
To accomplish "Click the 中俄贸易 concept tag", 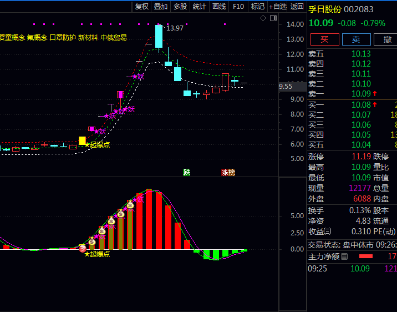I will coord(114,38).
